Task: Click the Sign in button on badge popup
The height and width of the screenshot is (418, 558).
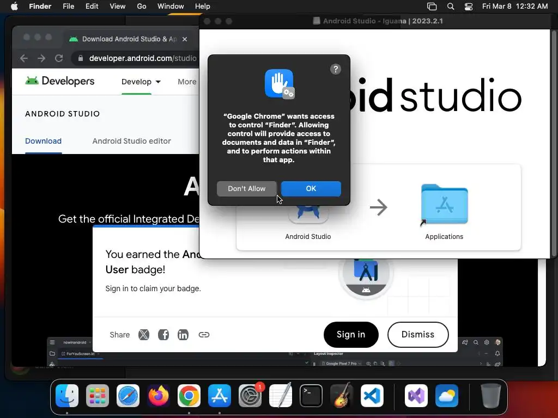Action: pyautogui.click(x=351, y=335)
